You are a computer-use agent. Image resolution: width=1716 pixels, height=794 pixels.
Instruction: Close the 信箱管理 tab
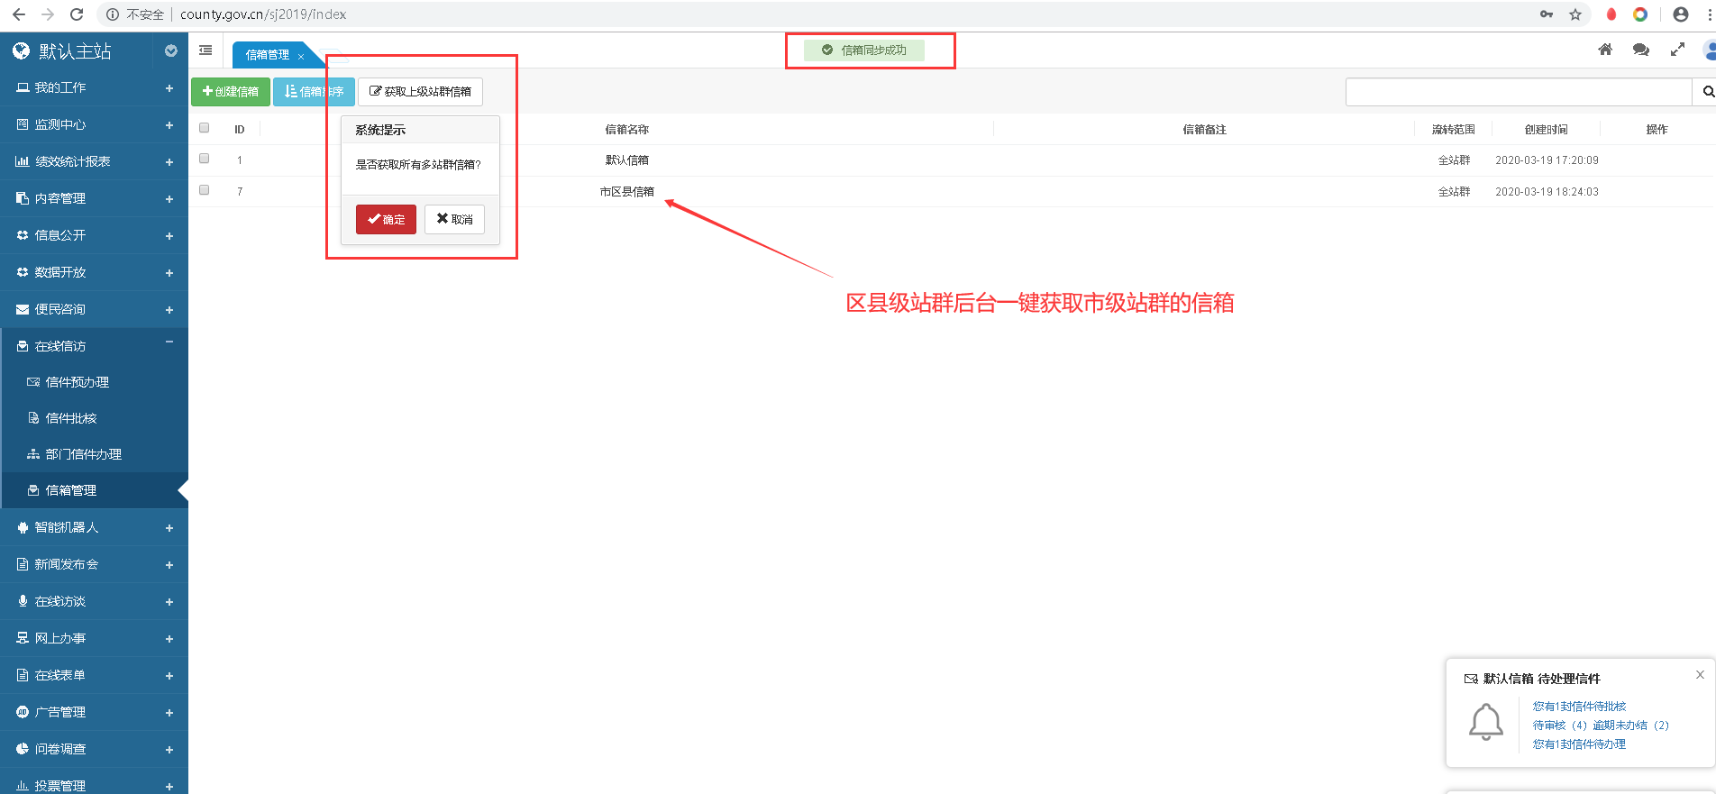[x=301, y=56]
